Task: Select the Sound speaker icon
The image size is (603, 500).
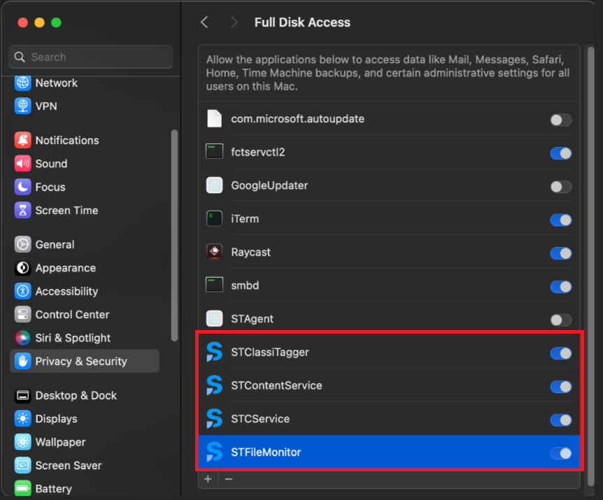Action: (x=22, y=164)
